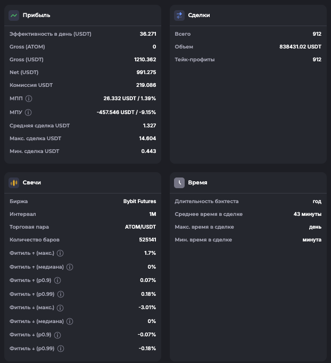The image size is (331, 363).
Task: Select the Bybit Futures exchange value
Action: coord(139,201)
